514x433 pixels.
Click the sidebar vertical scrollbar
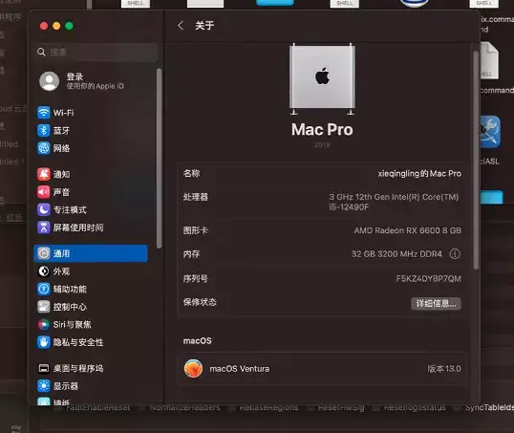[160, 158]
